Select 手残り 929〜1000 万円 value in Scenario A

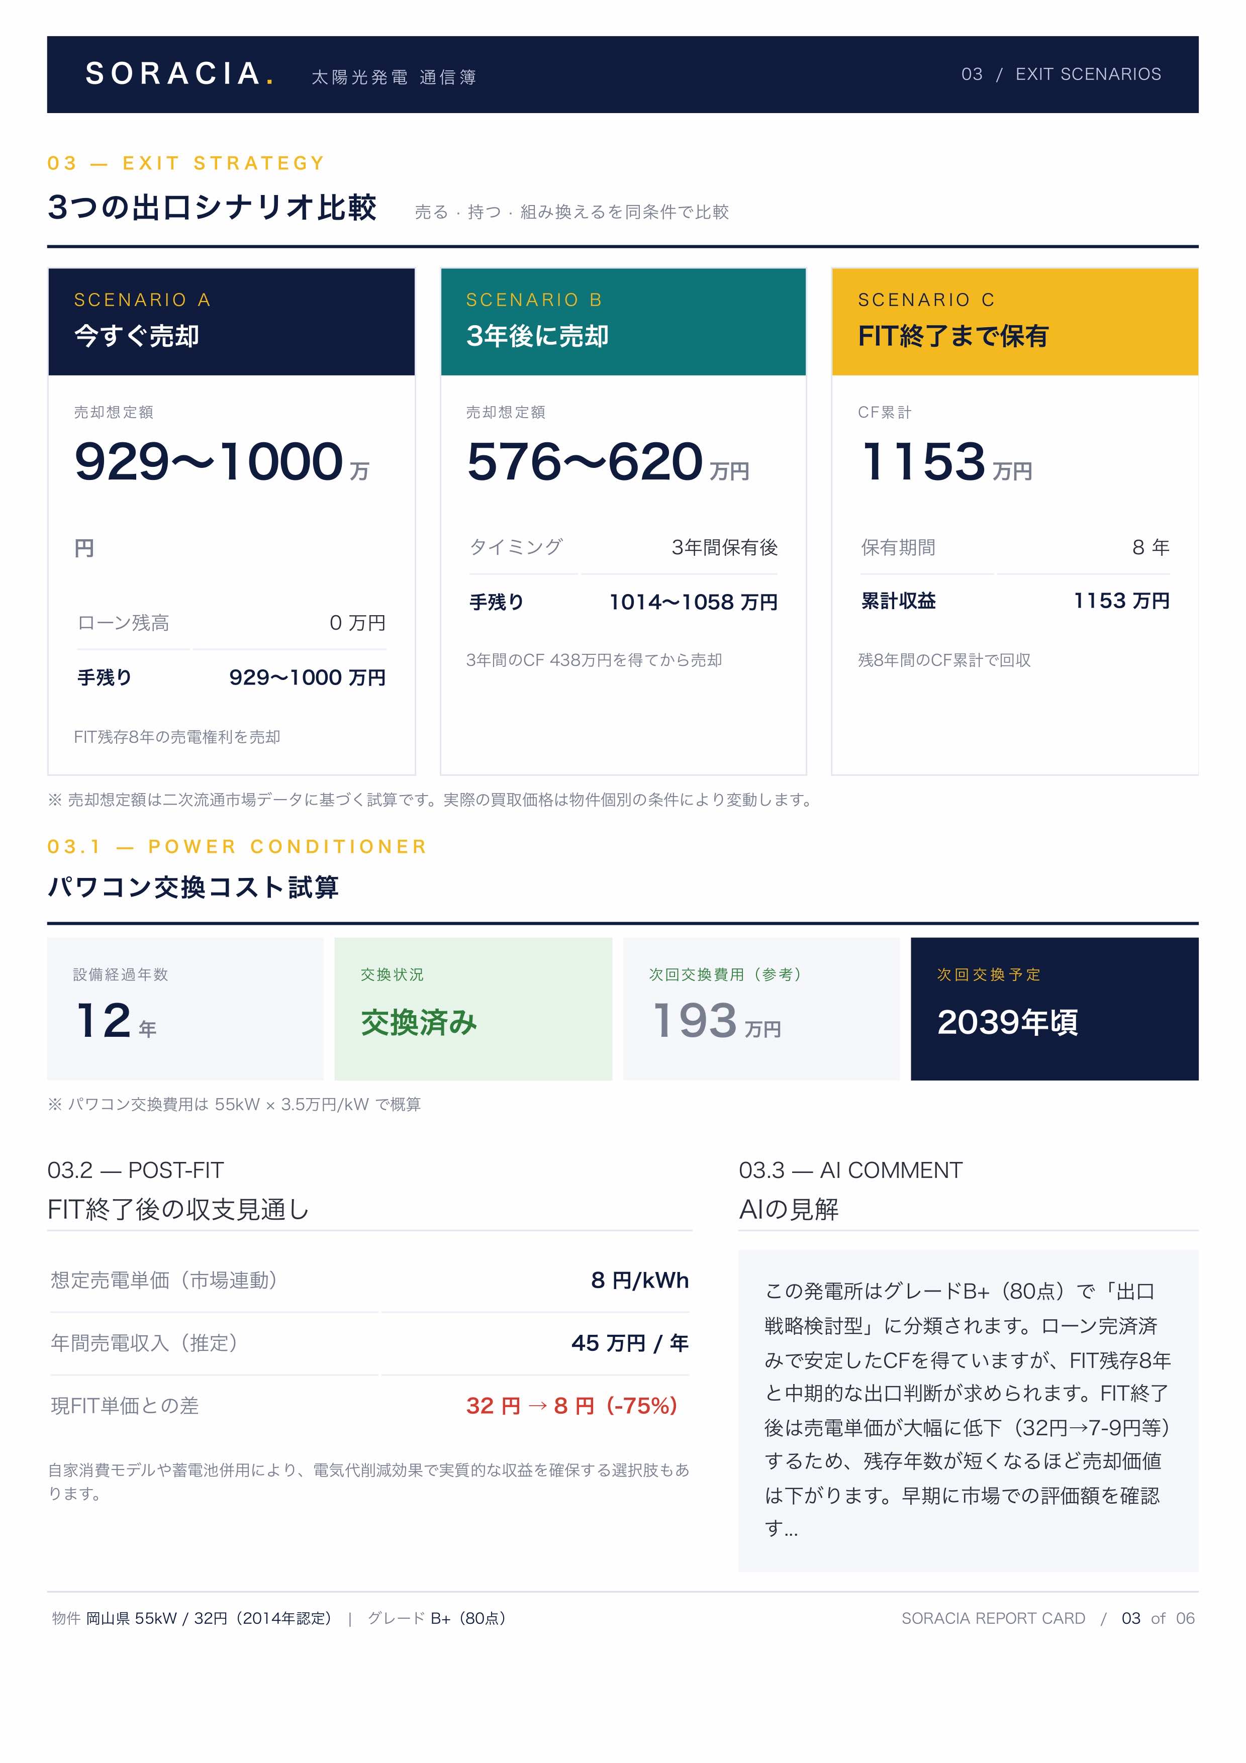point(307,677)
